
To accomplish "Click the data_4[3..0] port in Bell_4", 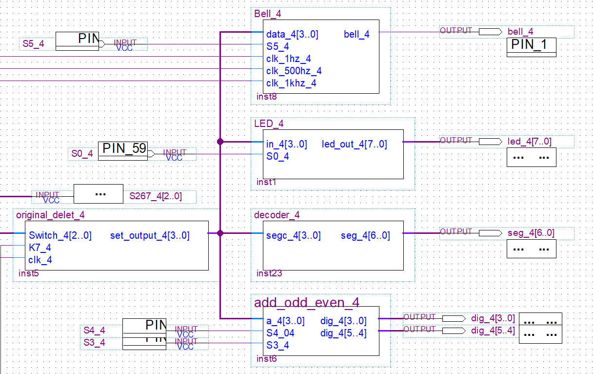I will coord(292,34).
